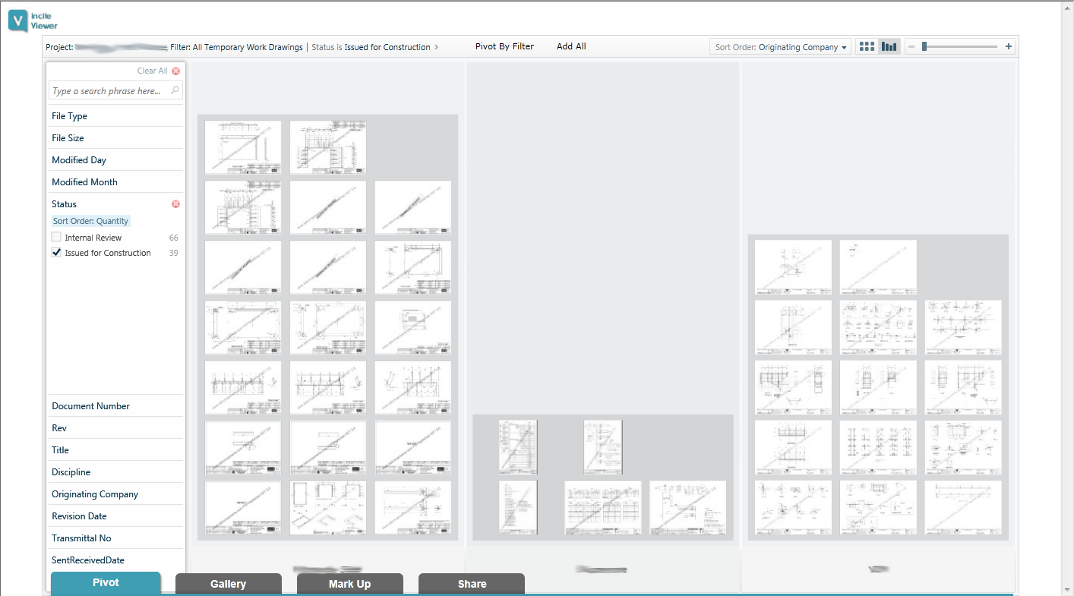Open the Mark Up tab
1074x596 pixels.
click(349, 584)
